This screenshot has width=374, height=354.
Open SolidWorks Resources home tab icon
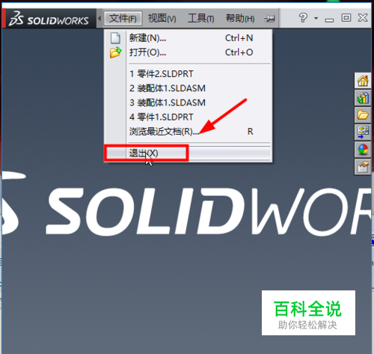[x=363, y=81]
